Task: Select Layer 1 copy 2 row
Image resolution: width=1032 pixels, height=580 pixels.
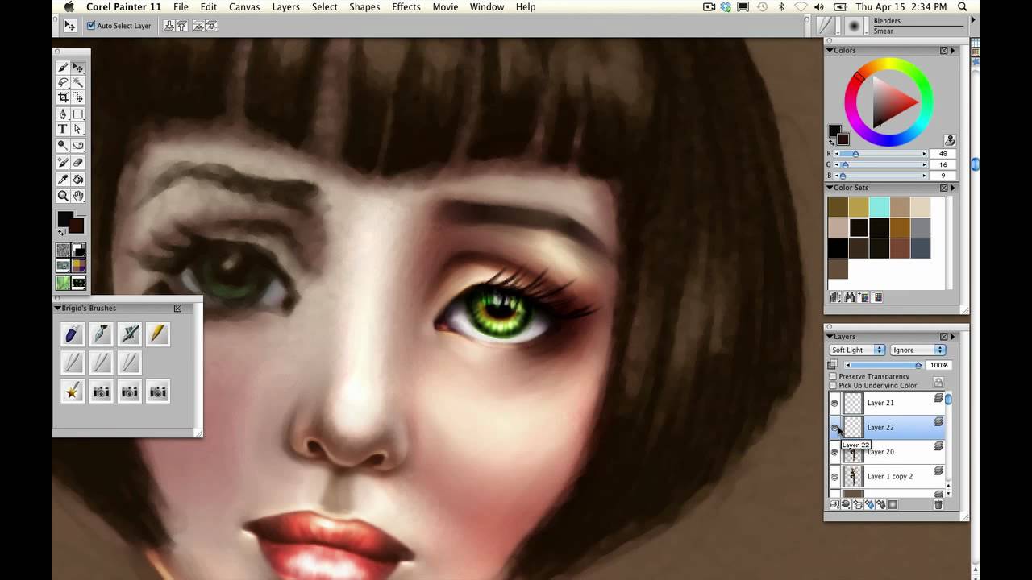Action: pyautogui.click(x=887, y=477)
